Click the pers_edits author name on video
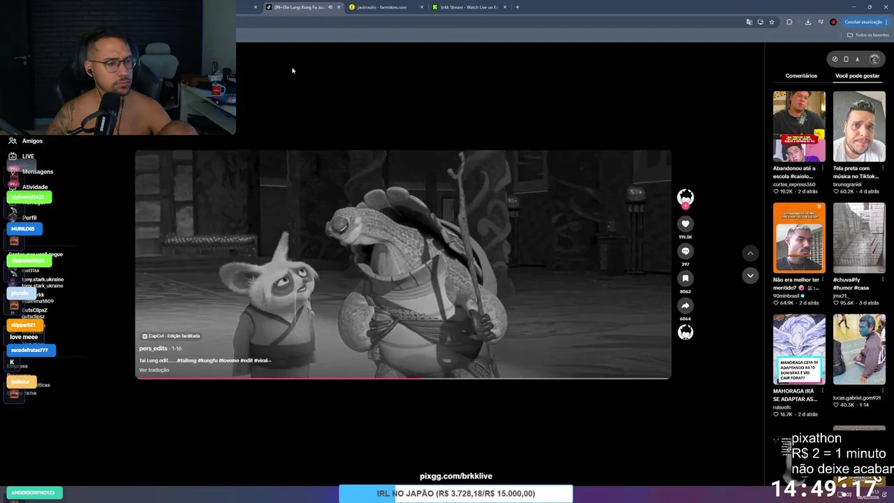This screenshot has height=503, width=894. [153, 349]
